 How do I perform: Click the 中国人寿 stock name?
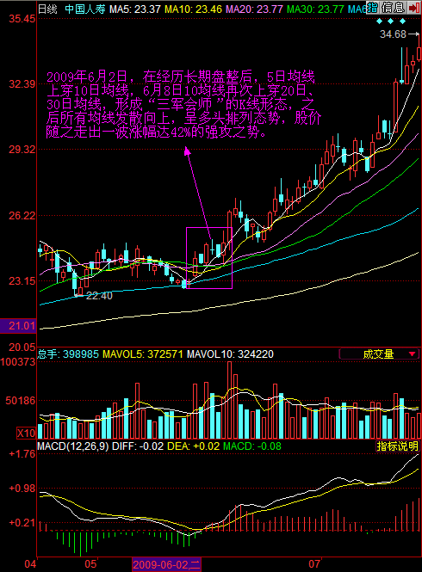[85, 9]
